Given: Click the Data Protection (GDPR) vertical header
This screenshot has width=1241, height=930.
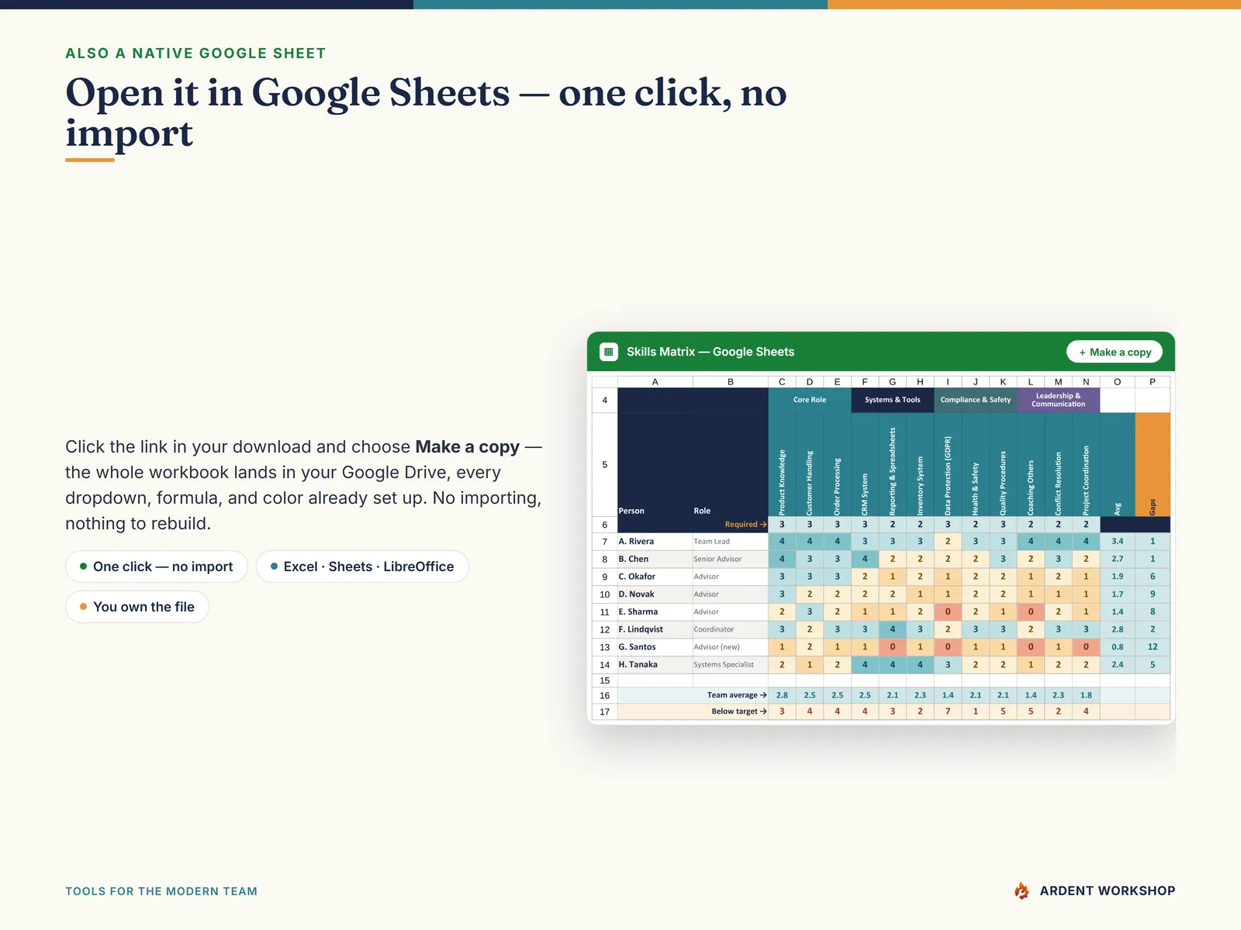Looking at the screenshot, I should 948,464.
